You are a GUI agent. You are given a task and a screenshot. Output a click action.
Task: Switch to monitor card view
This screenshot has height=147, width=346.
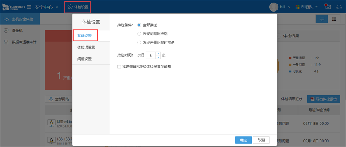(322, 19)
